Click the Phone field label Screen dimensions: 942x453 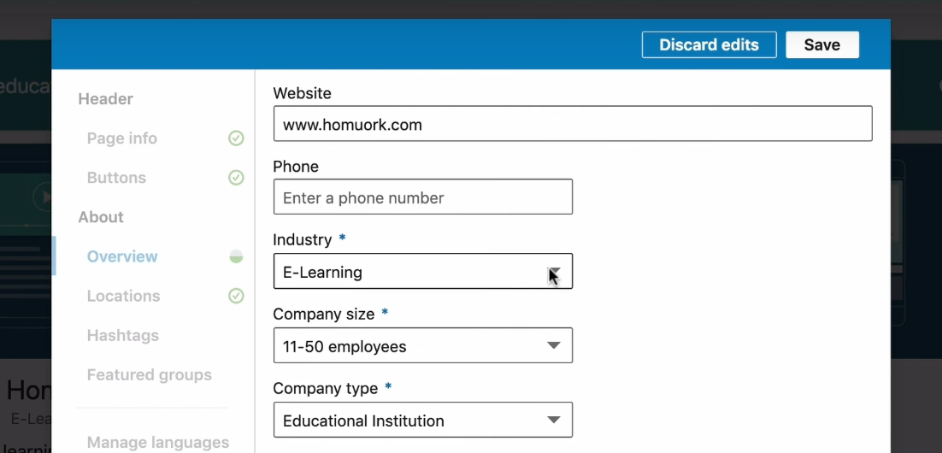coord(296,167)
